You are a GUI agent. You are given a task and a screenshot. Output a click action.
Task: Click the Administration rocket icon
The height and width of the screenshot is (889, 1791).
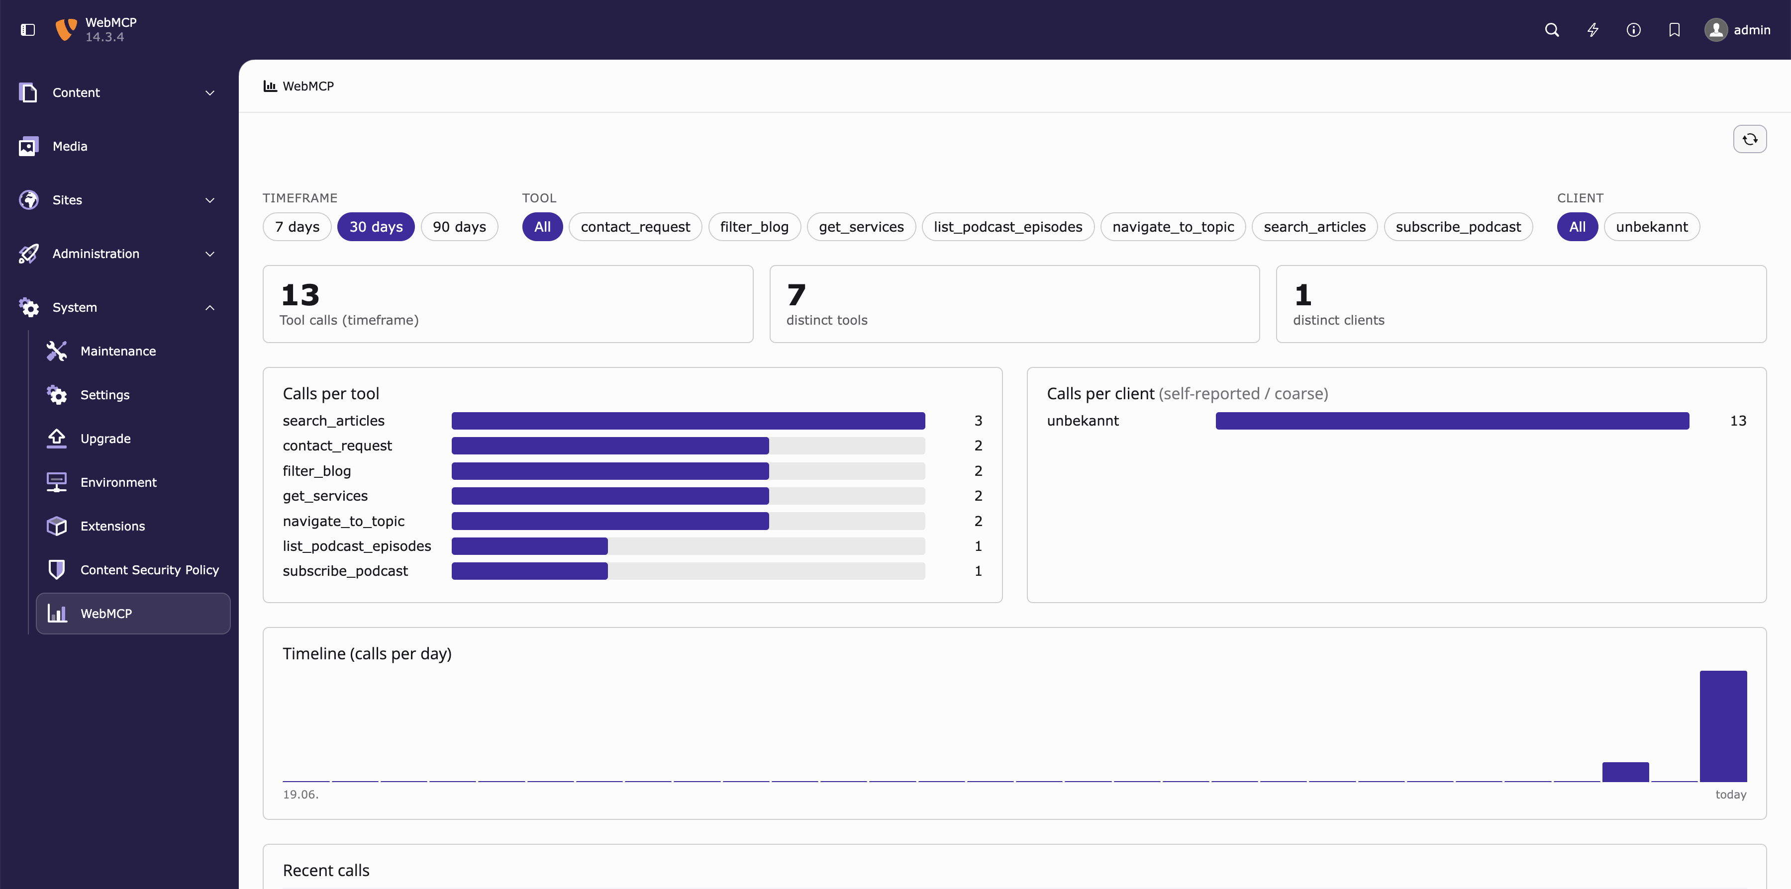[x=28, y=254]
